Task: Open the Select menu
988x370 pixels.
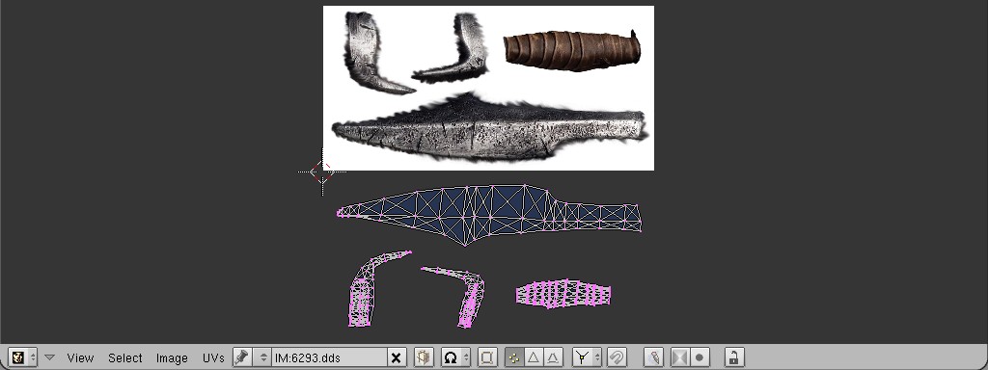Action: click(124, 357)
